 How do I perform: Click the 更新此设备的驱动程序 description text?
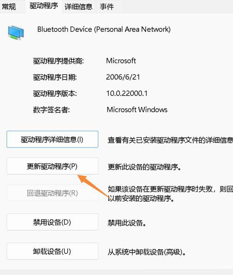tap(144, 167)
